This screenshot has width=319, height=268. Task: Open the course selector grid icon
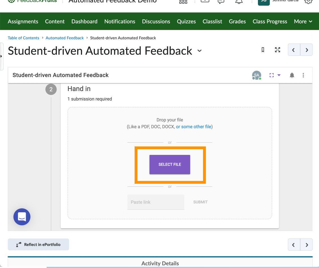pyautogui.click(x=183, y=2)
